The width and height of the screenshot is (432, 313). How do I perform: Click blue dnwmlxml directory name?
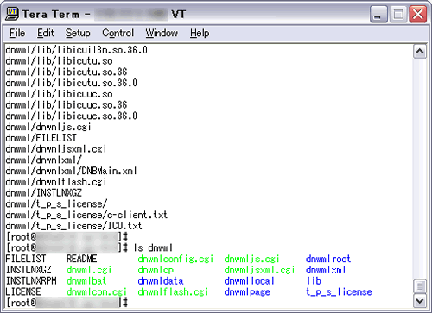[x=326, y=270]
